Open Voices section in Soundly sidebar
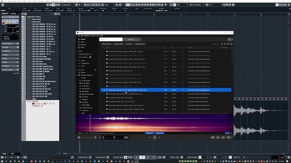This screenshot has height=163, width=291. 81,42
